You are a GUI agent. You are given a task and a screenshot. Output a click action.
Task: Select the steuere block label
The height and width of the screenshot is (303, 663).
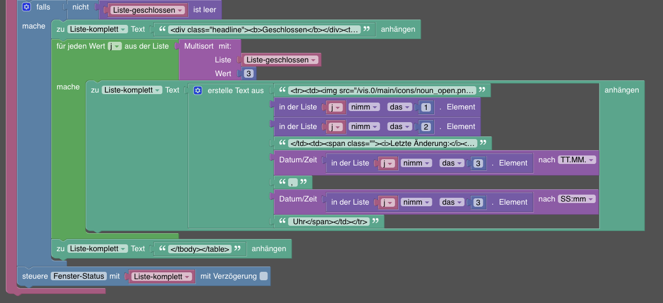(x=35, y=276)
